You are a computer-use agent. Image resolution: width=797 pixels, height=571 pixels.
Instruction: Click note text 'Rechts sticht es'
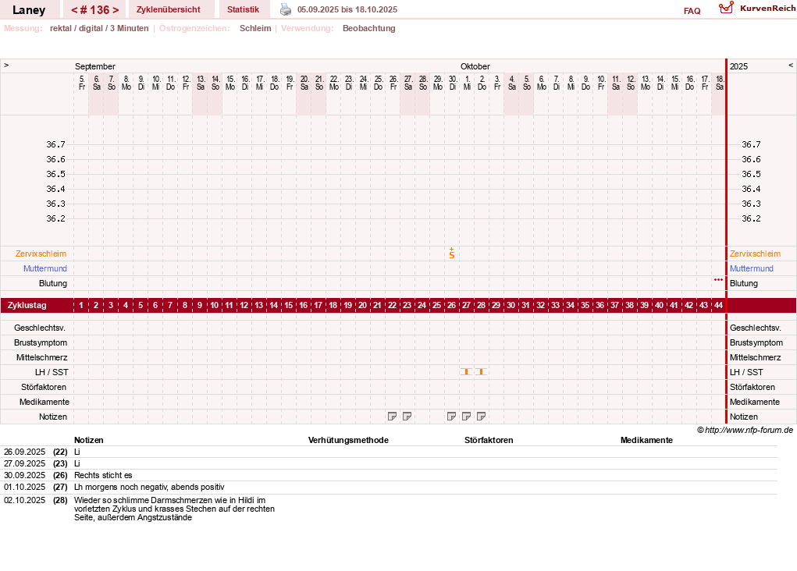(103, 476)
